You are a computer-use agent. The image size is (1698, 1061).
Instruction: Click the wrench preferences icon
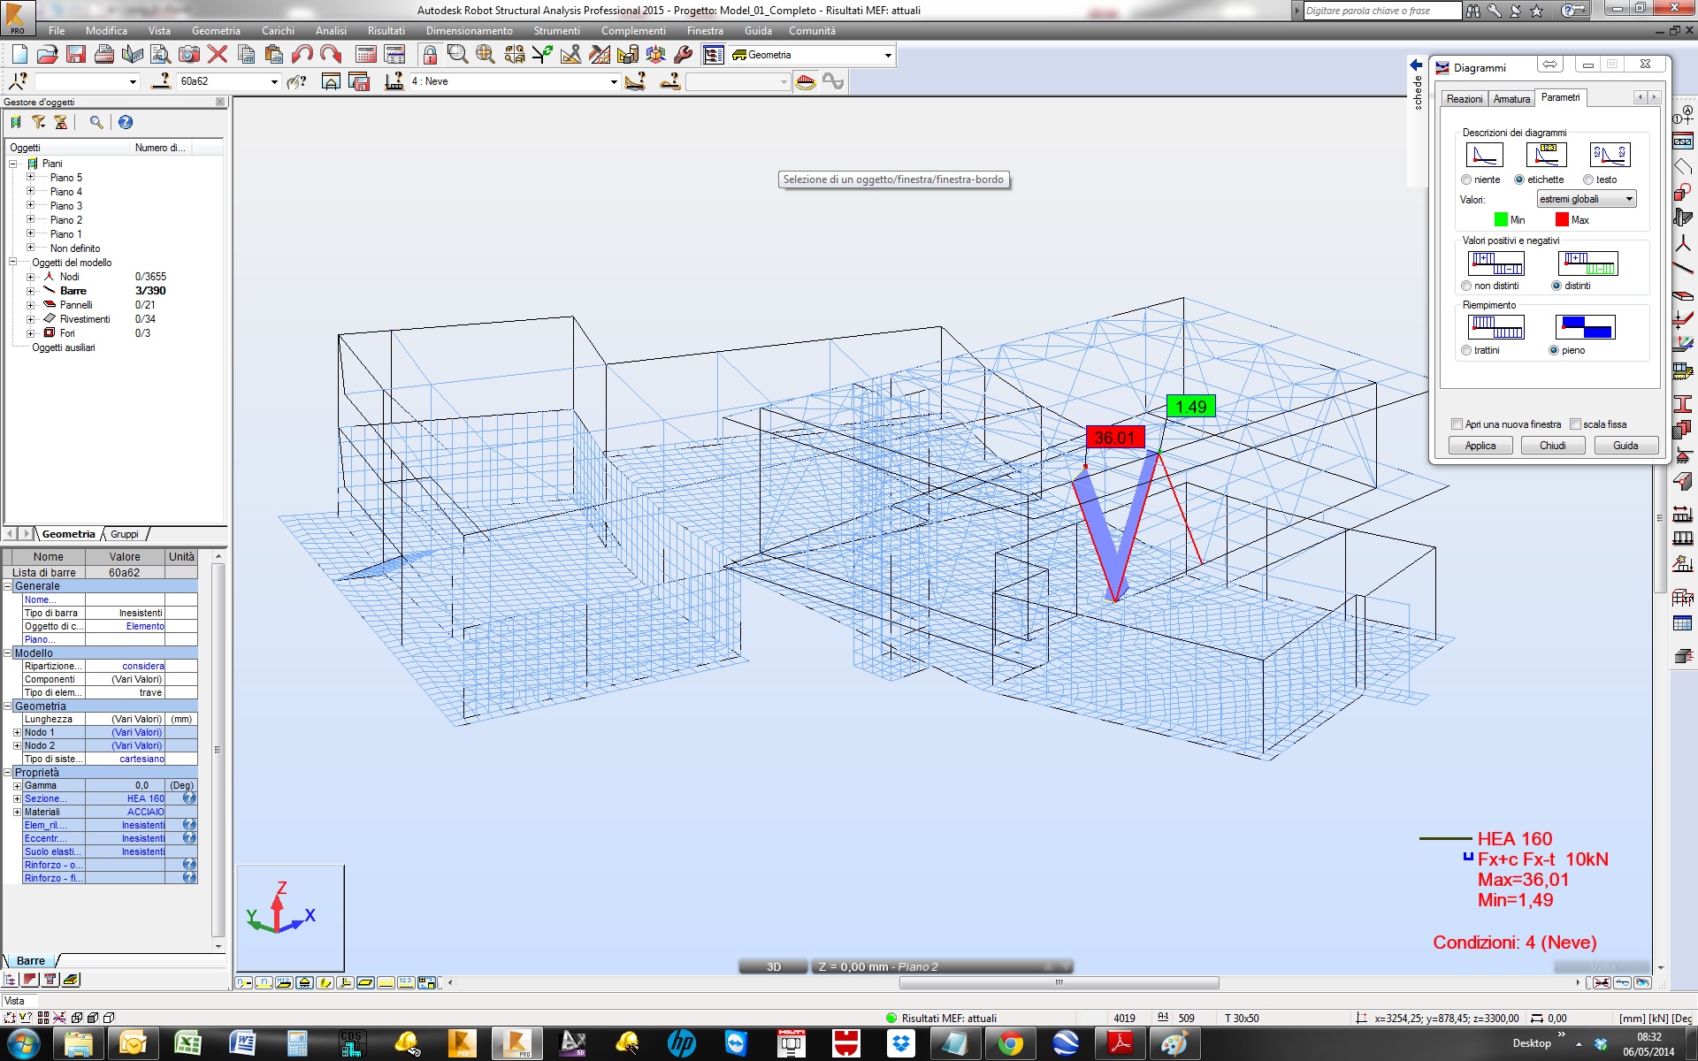(x=684, y=55)
